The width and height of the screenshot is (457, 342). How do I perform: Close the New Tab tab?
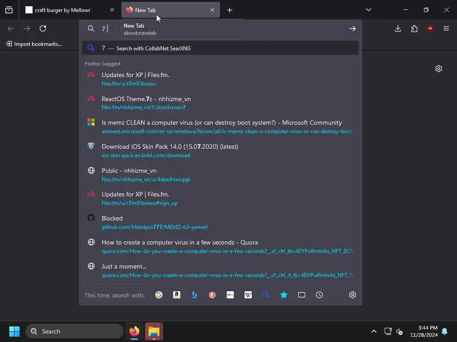click(212, 10)
